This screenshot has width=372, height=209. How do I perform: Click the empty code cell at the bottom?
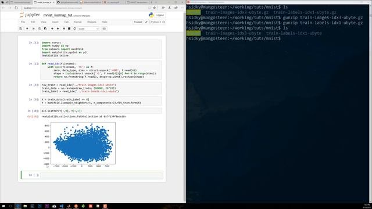pos(102,175)
